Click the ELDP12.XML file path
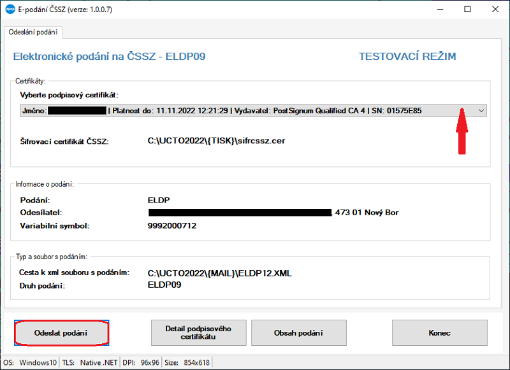Viewport: 510px width, 370px height. pos(219,273)
